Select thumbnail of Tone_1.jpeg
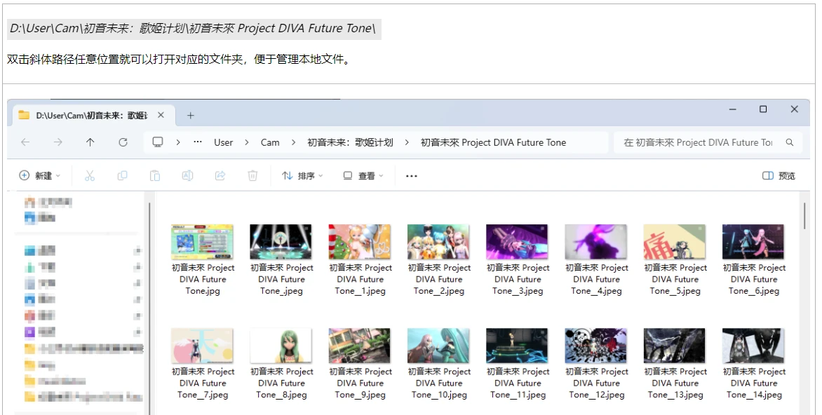Screen dimensions: 822x415 pyautogui.click(x=360, y=242)
